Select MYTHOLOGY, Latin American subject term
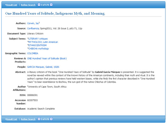167x124 pixels. (x=43, y=42)
